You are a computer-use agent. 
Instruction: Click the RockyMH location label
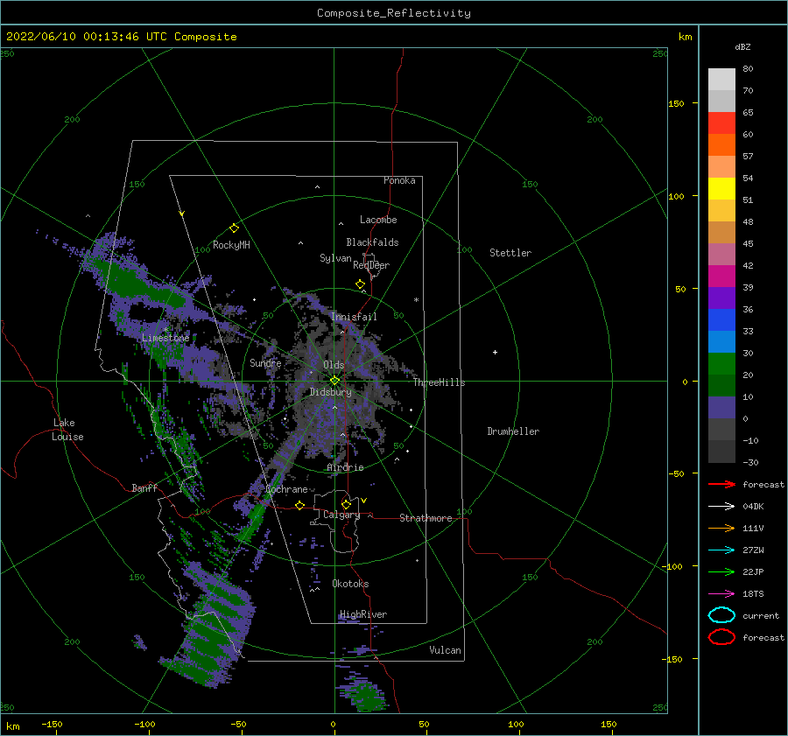point(231,245)
